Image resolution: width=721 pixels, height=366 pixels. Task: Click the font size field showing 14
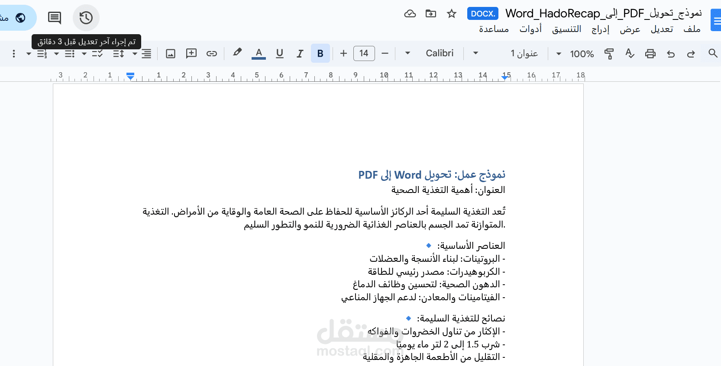pos(364,53)
